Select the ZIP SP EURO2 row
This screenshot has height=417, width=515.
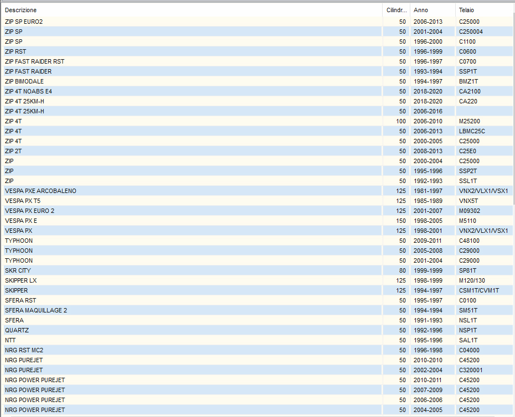(257, 22)
